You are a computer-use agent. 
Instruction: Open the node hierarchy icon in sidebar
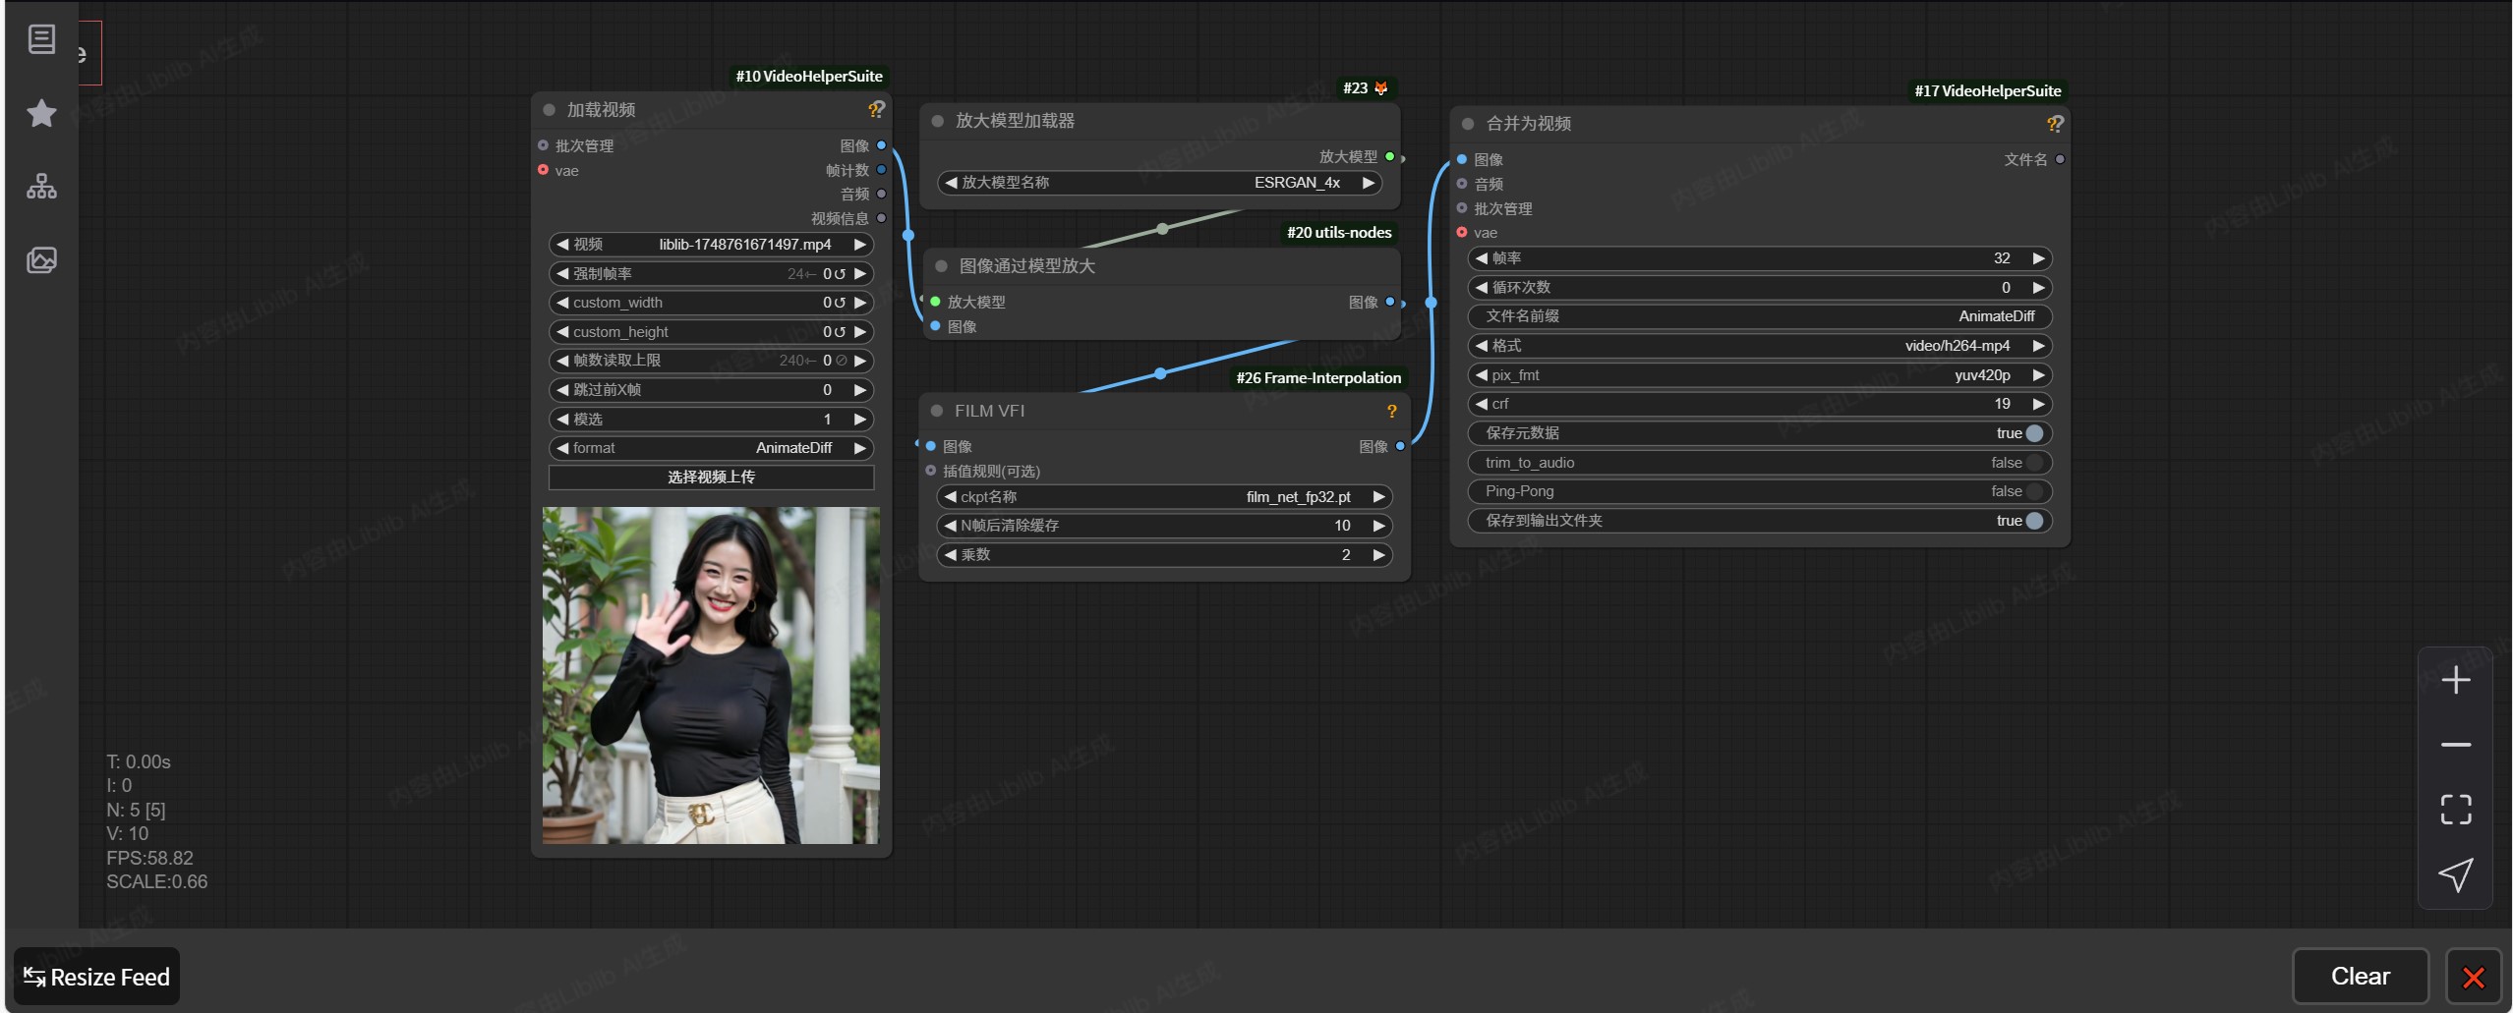[41, 187]
